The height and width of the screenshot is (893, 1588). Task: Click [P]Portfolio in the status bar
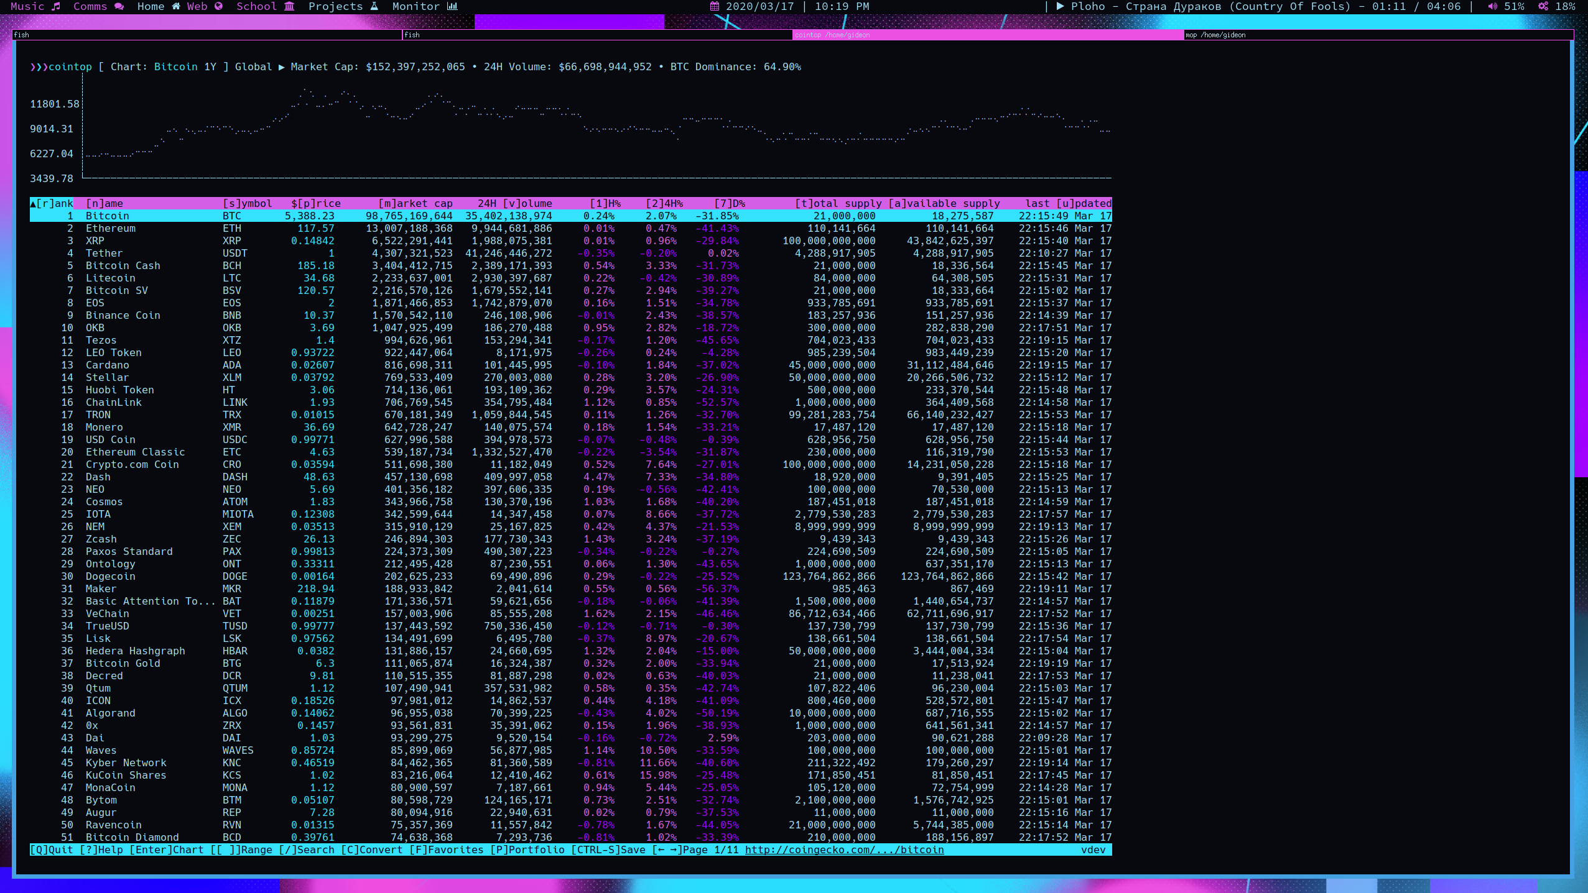[527, 849]
